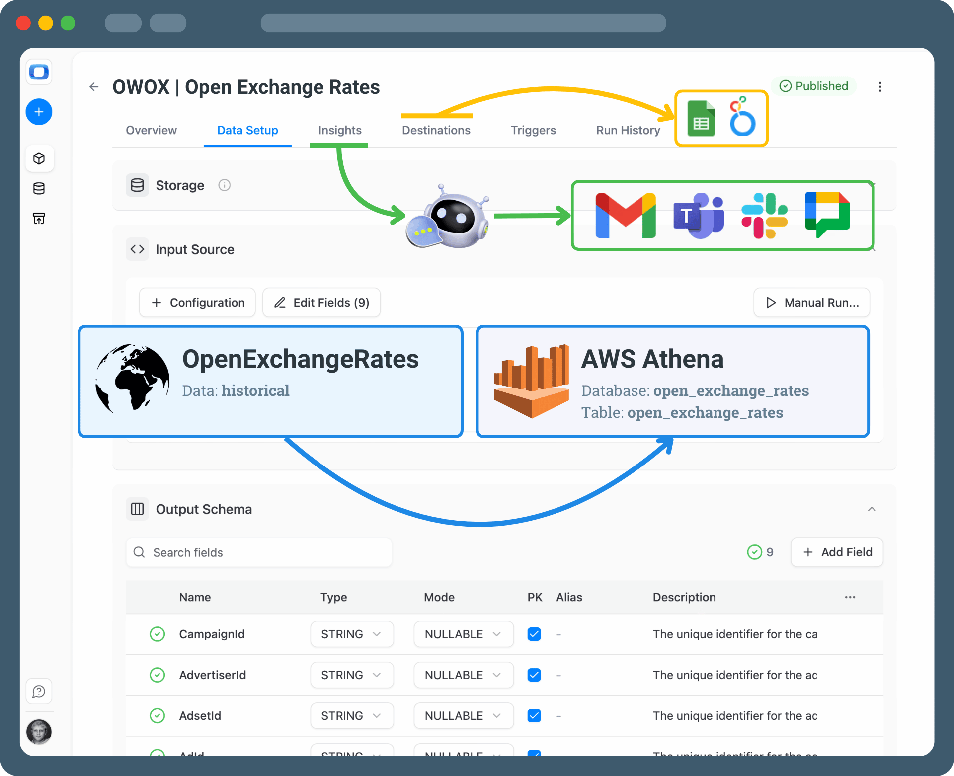
Task: Toggle the AdsetId PK checkbox
Action: coord(534,716)
